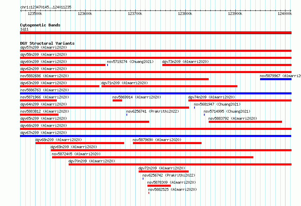Click the small blue nsv5719274 marker
Image resolution: width=301 pixels, height=206 pixels.
[108, 65]
